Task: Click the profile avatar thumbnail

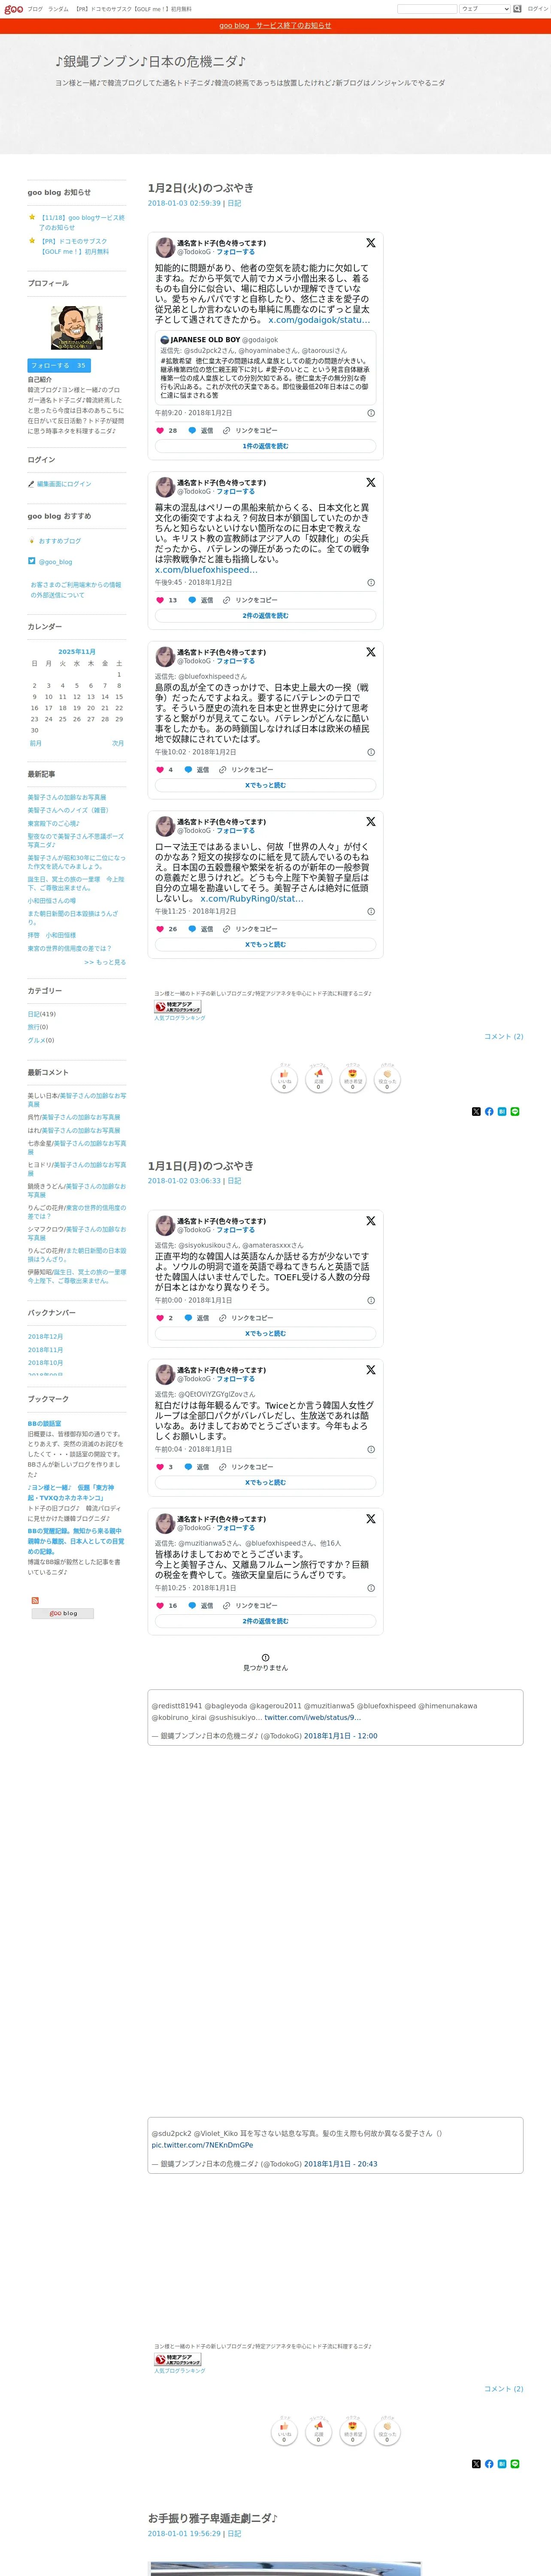Action: click(x=77, y=328)
